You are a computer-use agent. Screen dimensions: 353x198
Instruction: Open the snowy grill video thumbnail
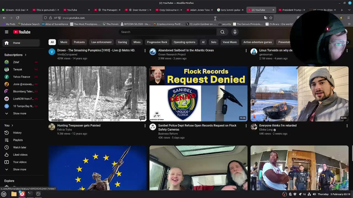[299, 94]
